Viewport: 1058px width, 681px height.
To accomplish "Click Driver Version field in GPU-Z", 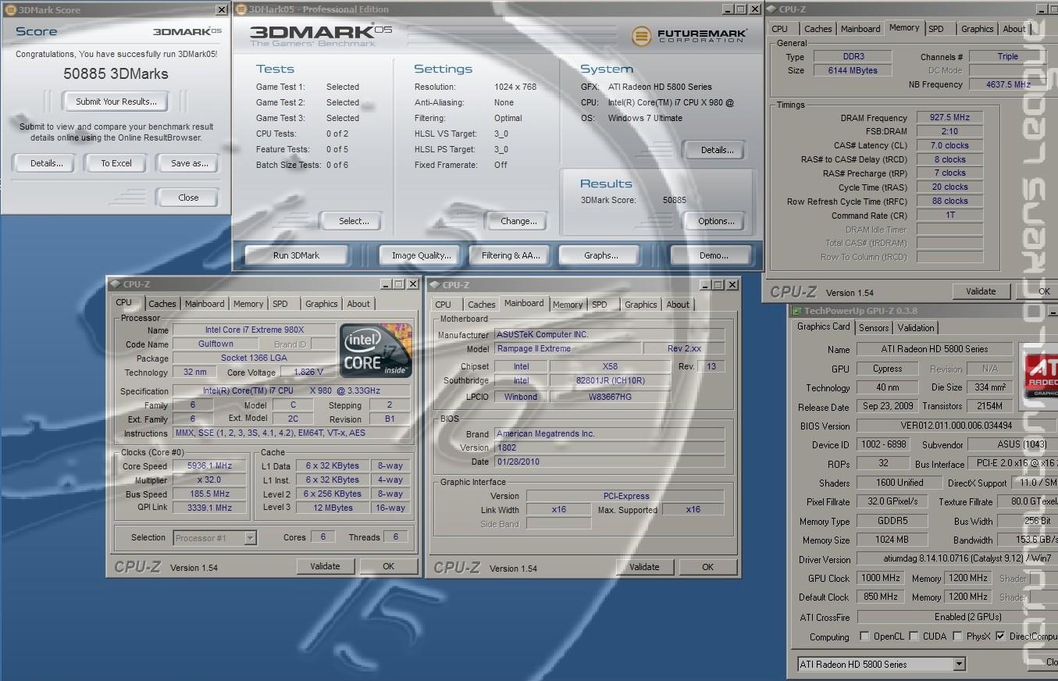I will tap(957, 559).
